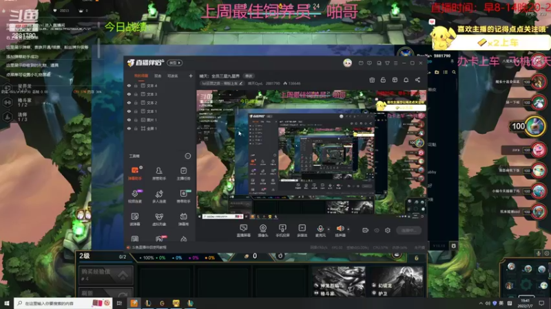551x309 pixels.
Task: Click the padlock icon in the stream header
Action: click(x=383, y=80)
